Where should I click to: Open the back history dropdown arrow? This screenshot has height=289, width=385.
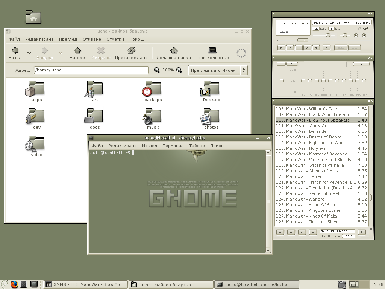click(x=29, y=53)
